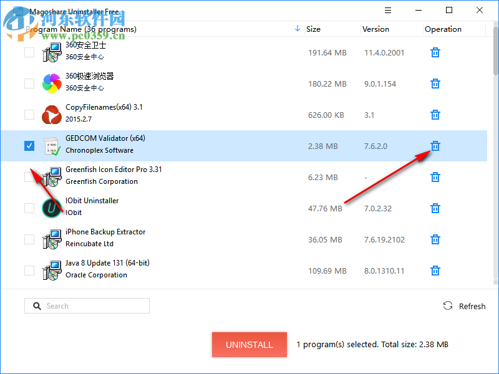Click the Greenfish Icon Editor Pro app icon
The image size is (499, 374).
[52, 177]
